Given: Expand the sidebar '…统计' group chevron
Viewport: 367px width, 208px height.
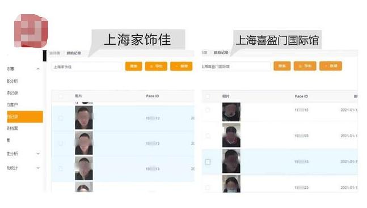Looking at the screenshot, I should [38, 168].
